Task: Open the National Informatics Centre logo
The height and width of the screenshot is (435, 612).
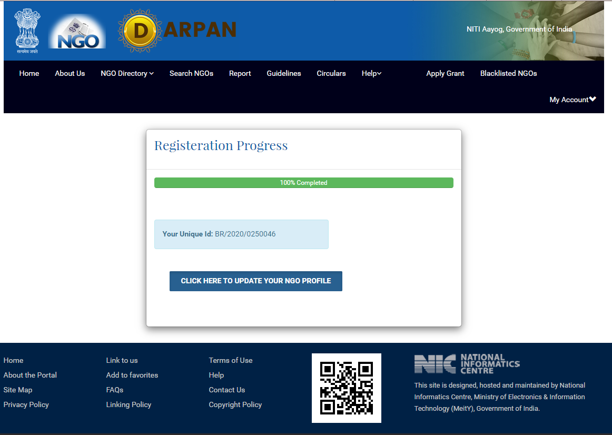Action: pos(467,363)
